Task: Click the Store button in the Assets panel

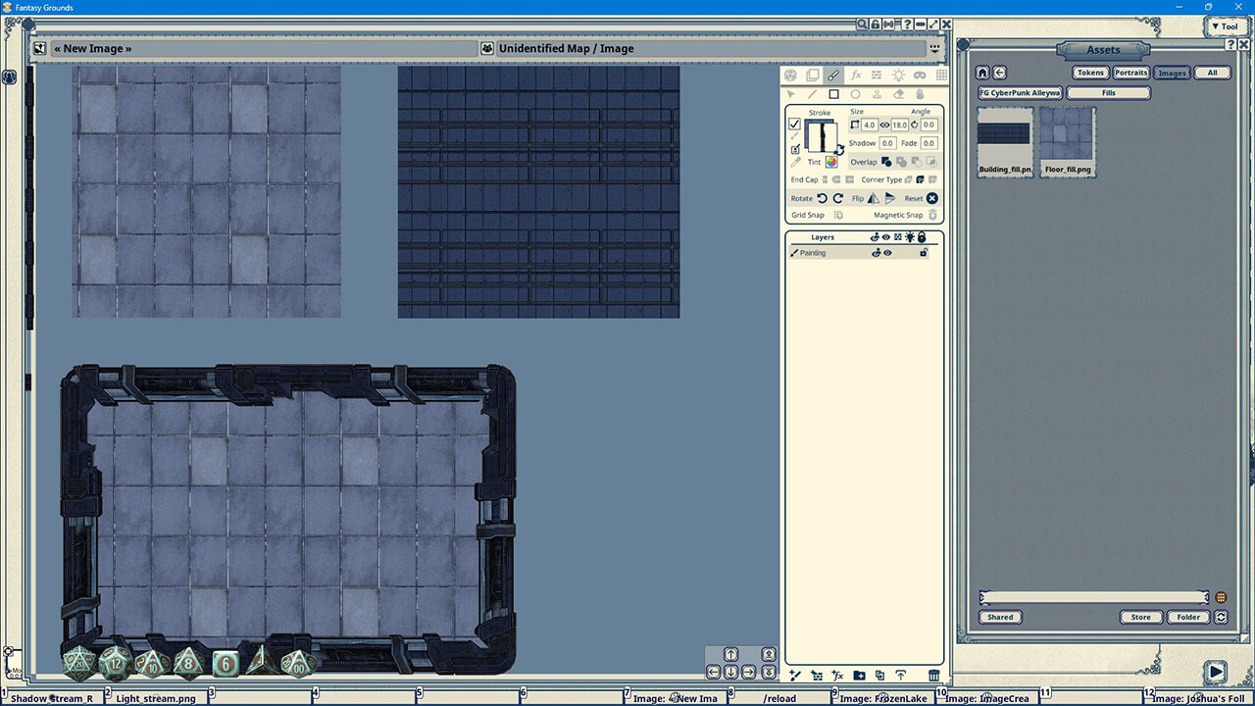Action: tap(1140, 617)
